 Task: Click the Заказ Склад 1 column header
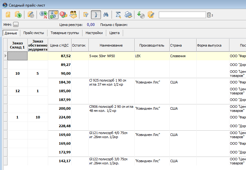pos(18,45)
